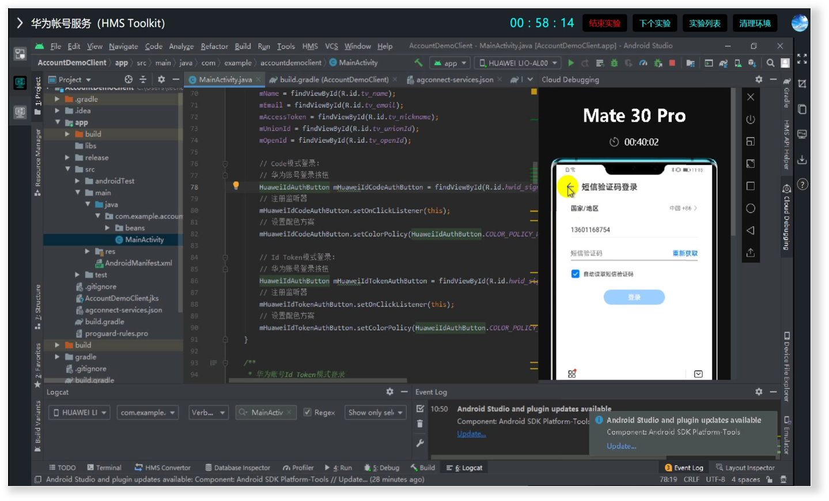Screen dimensions: 829x501
Task: Stop the running app with red square
Action: coord(672,63)
